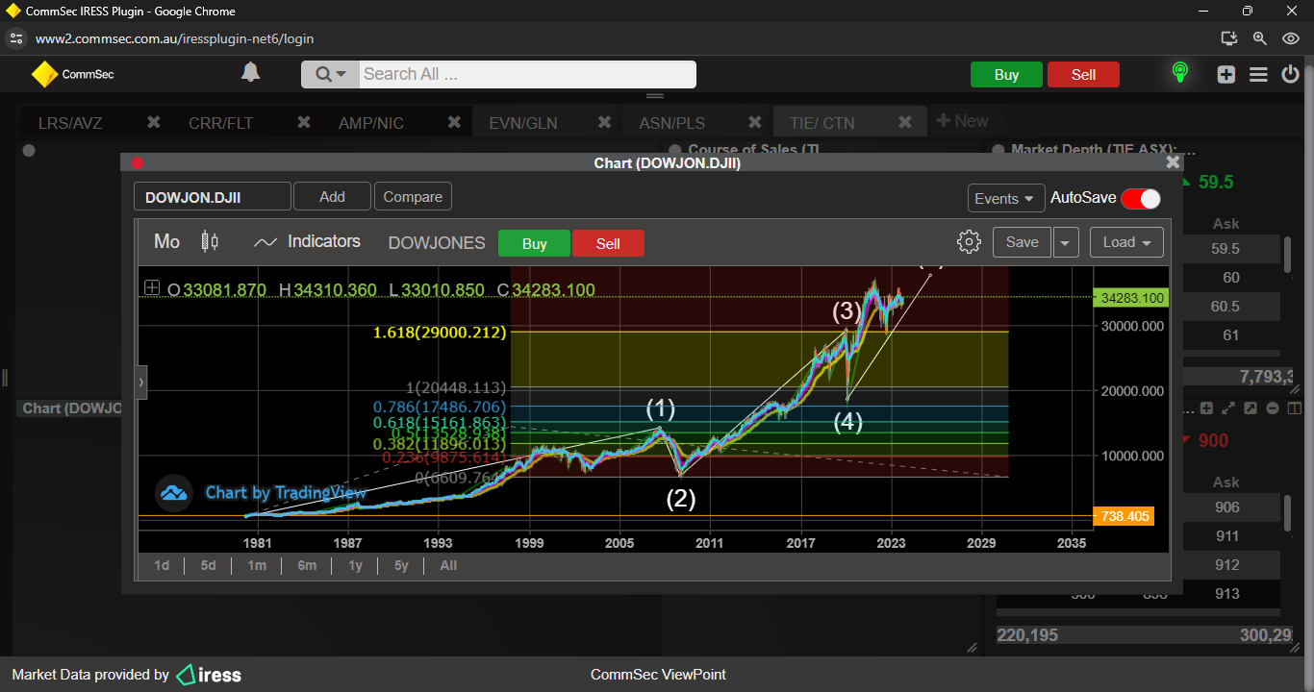
Task: Click the expand arrows icon in lower panel
Action: [1228, 408]
